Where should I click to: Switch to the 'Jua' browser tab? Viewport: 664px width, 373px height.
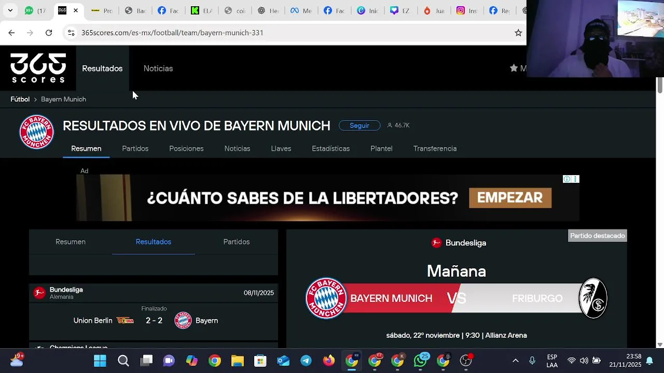pos(433,10)
